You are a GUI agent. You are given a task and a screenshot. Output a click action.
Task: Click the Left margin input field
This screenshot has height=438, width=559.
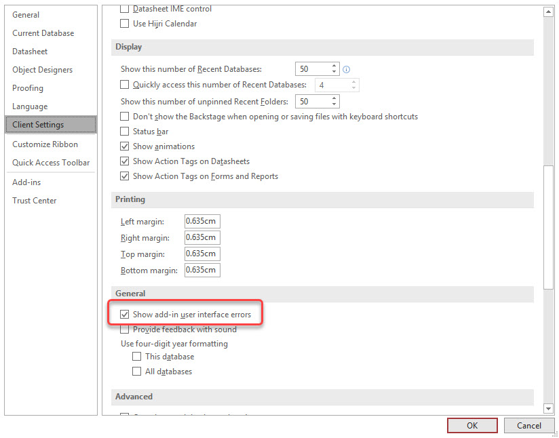point(202,222)
